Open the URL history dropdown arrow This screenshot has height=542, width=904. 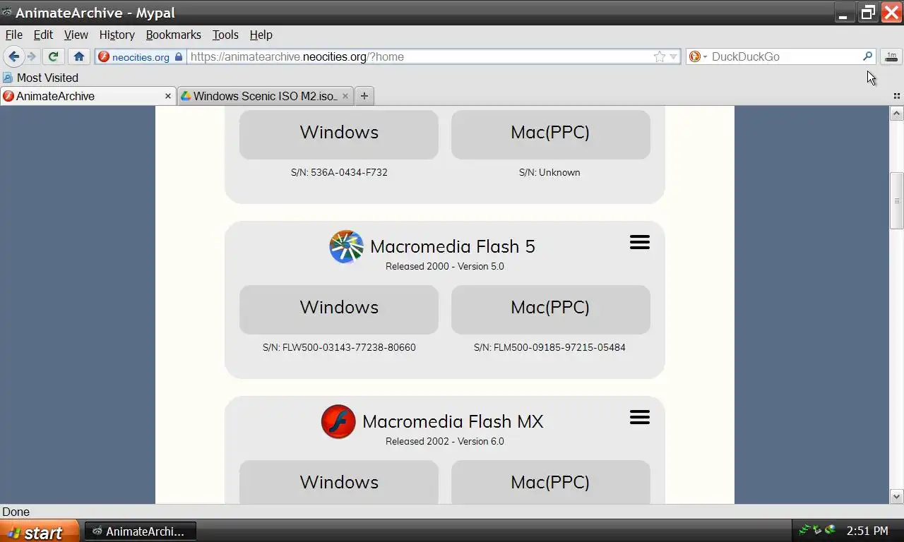pyautogui.click(x=674, y=56)
